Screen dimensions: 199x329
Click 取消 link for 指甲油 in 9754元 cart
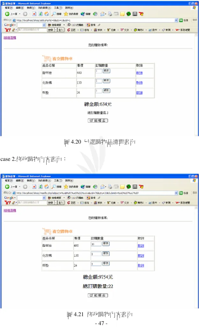141,246
